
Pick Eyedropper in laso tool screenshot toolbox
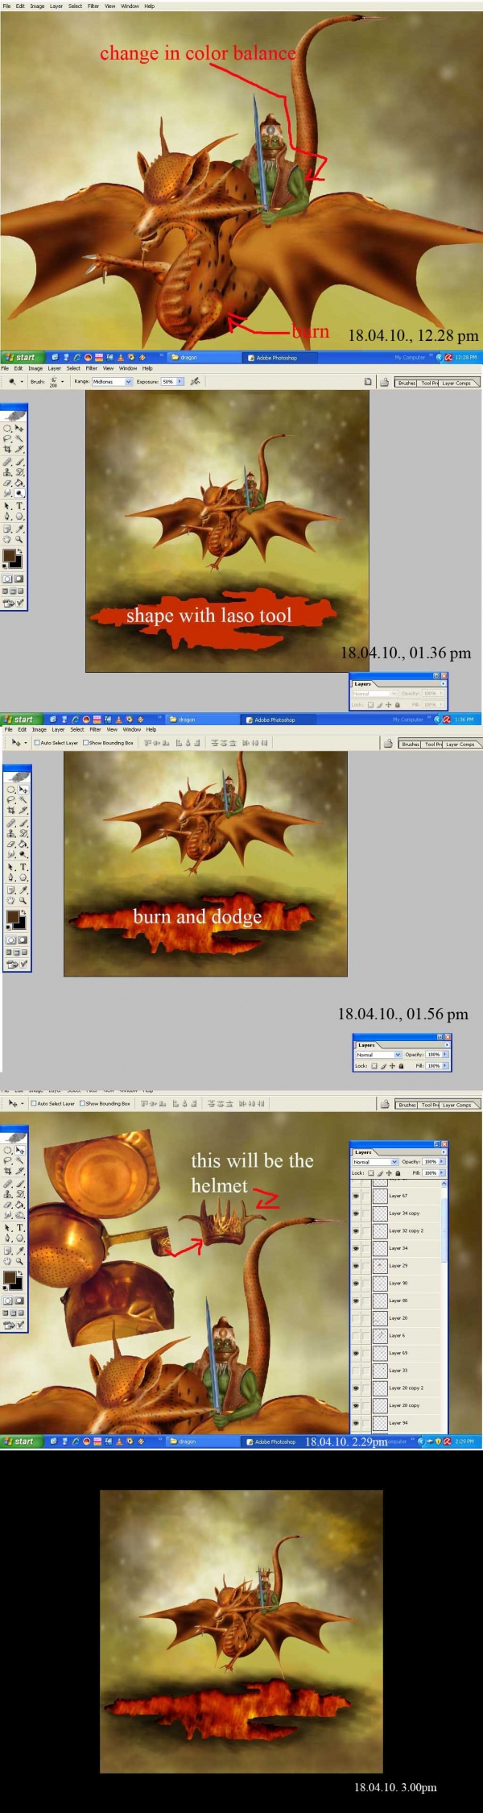(x=19, y=529)
